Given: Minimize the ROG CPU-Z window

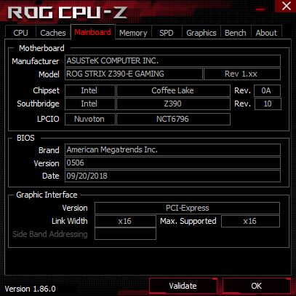Looking at the screenshot, I should point(260,9).
